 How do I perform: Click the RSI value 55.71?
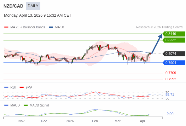point(170,94)
